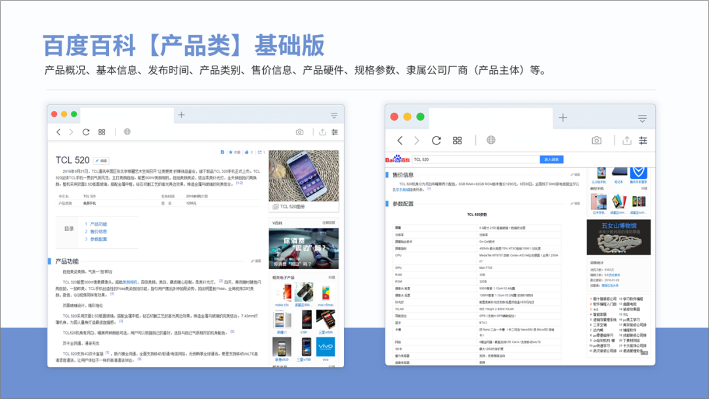Screen dimensions: 709x399
Task: Open the tab grid overview in right browser
Action: [458, 140]
